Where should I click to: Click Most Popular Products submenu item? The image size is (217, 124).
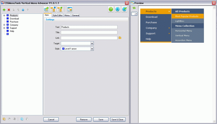pos(188,16)
